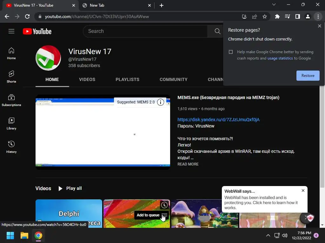Viewport: 325px width, 243px height.
Task: Click the YouTube logo
Action: point(37,31)
